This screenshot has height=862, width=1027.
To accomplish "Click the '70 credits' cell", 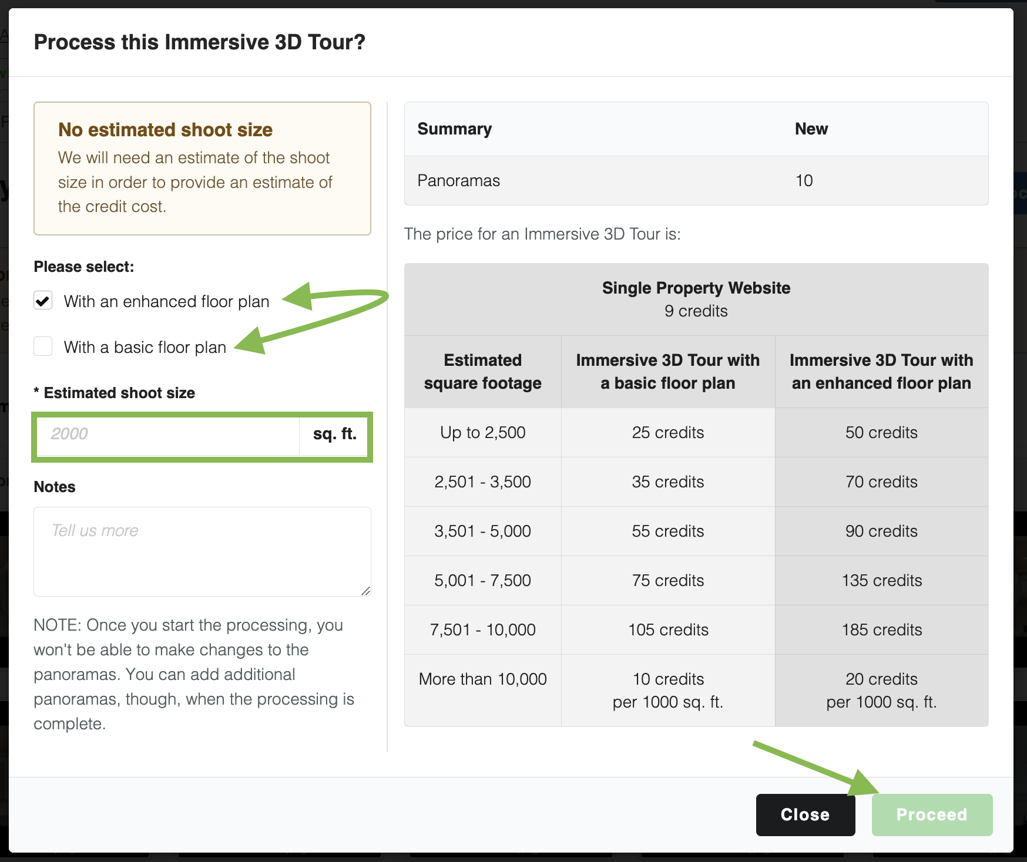I will pos(881,482).
